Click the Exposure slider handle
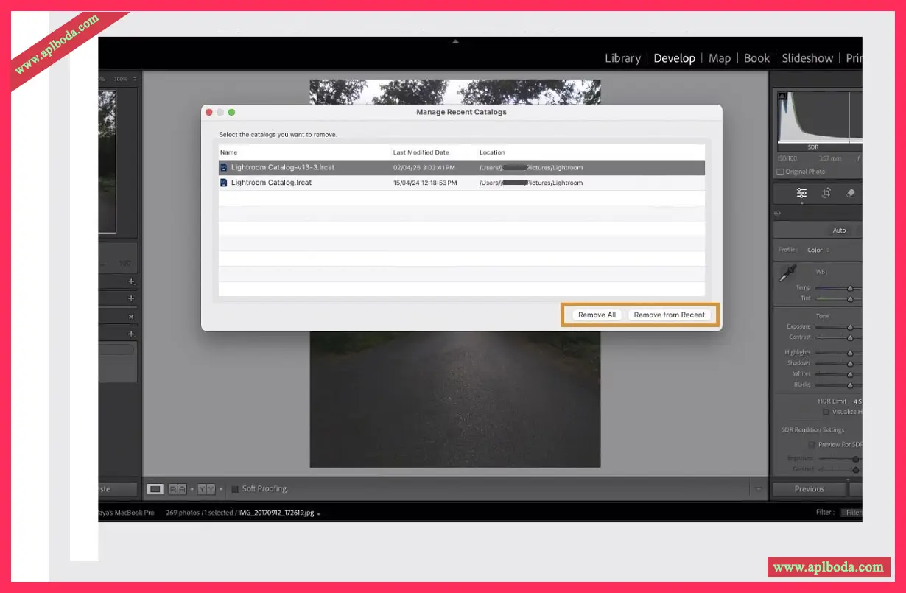The image size is (906, 593). 850,326
